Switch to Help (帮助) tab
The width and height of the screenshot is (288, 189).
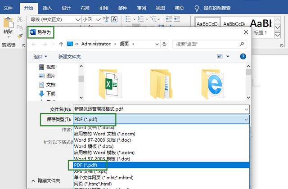pos(179,8)
